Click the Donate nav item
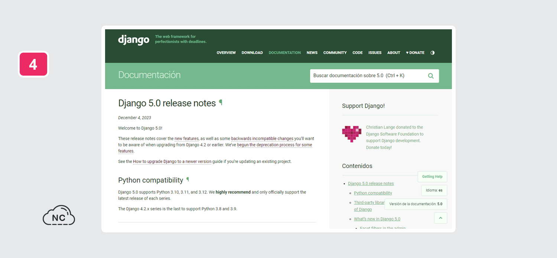 [415, 53]
